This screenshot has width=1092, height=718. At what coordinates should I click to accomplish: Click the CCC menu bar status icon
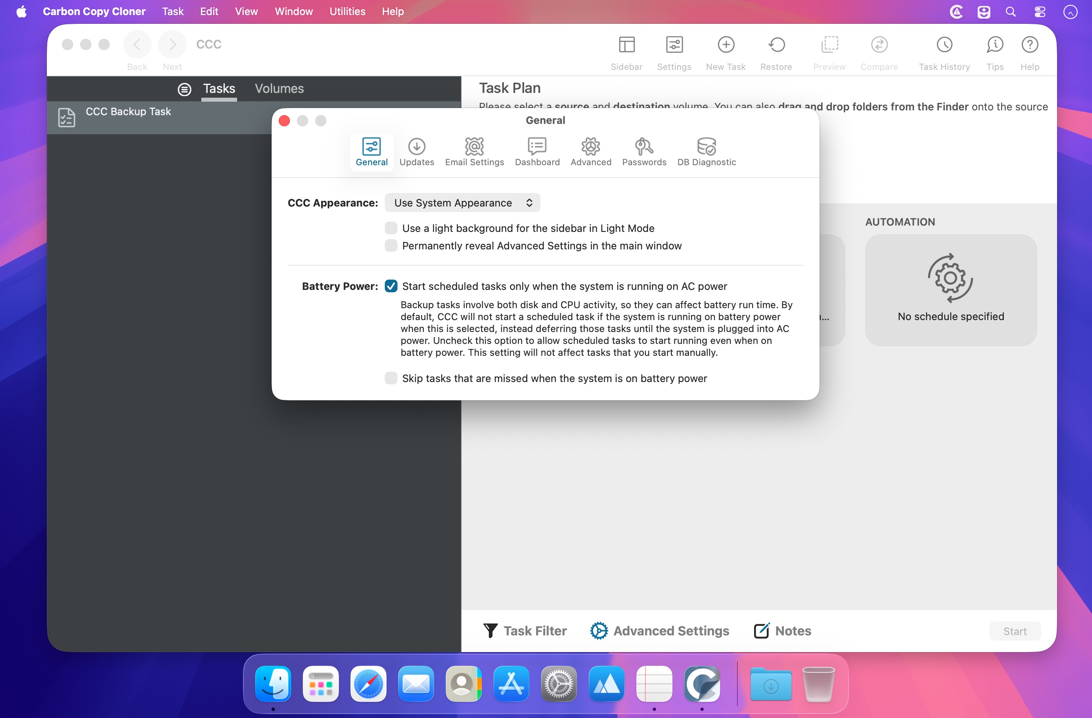pos(956,12)
